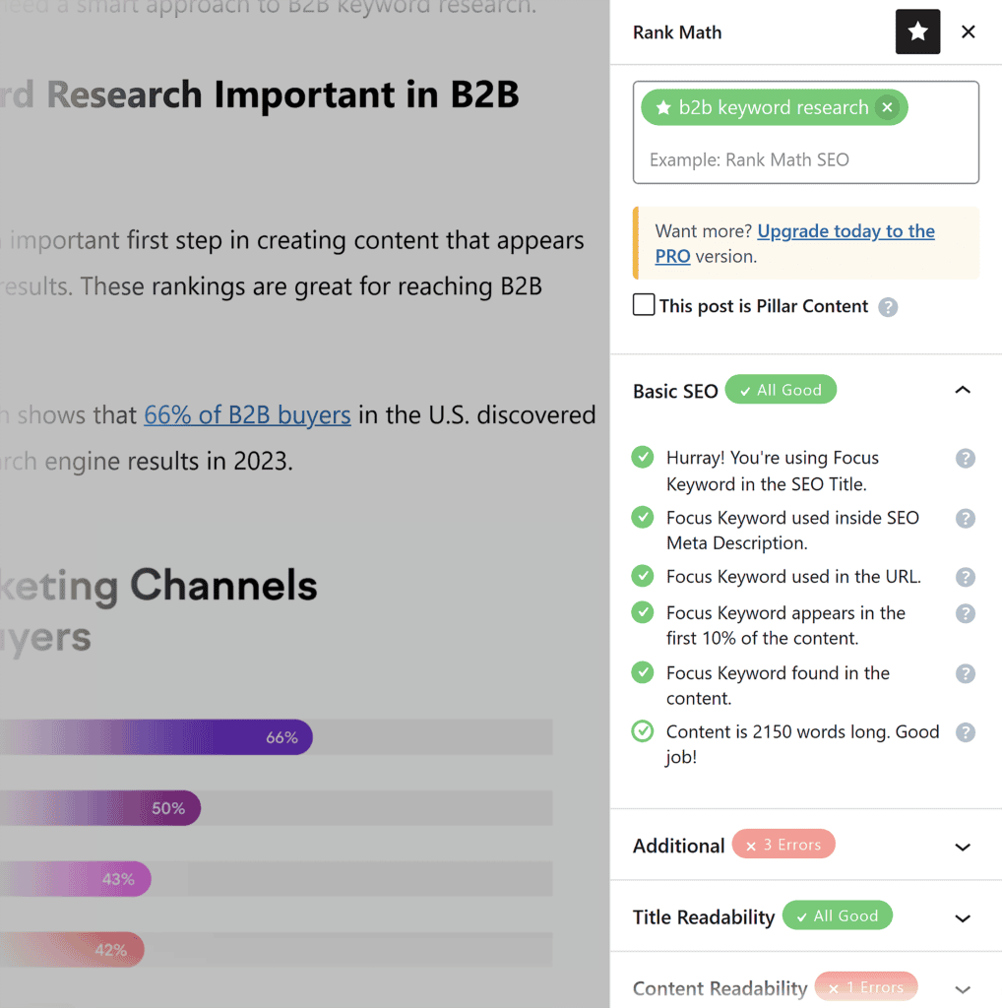Open help for Meta Description check
The height and width of the screenshot is (1008, 1002).
965,518
